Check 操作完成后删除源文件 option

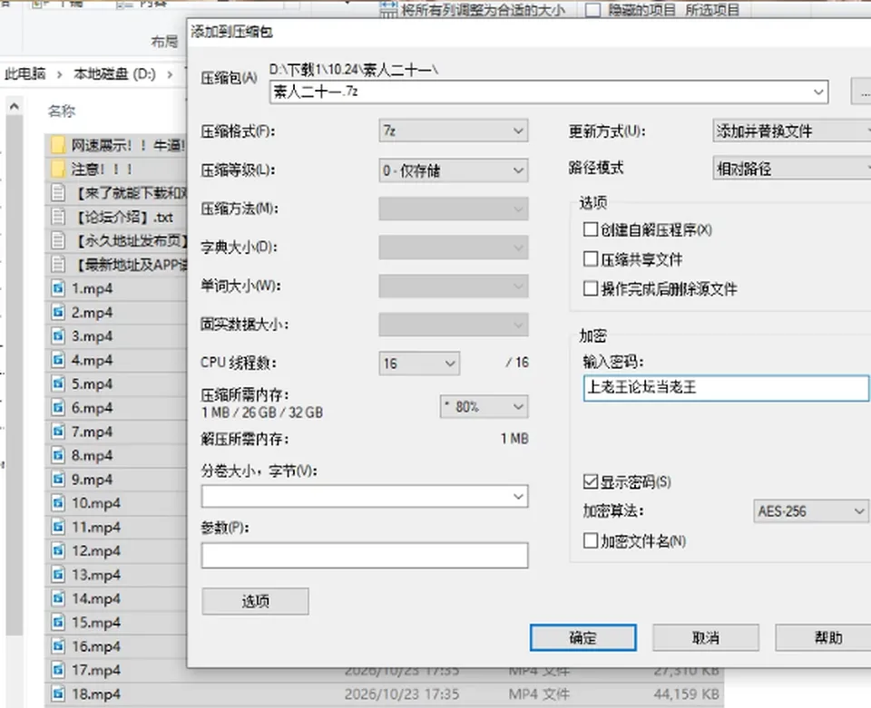[591, 288]
